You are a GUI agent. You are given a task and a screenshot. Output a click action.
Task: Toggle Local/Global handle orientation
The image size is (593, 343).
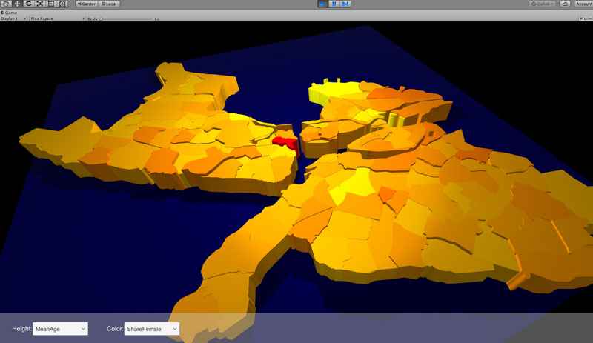click(x=110, y=4)
